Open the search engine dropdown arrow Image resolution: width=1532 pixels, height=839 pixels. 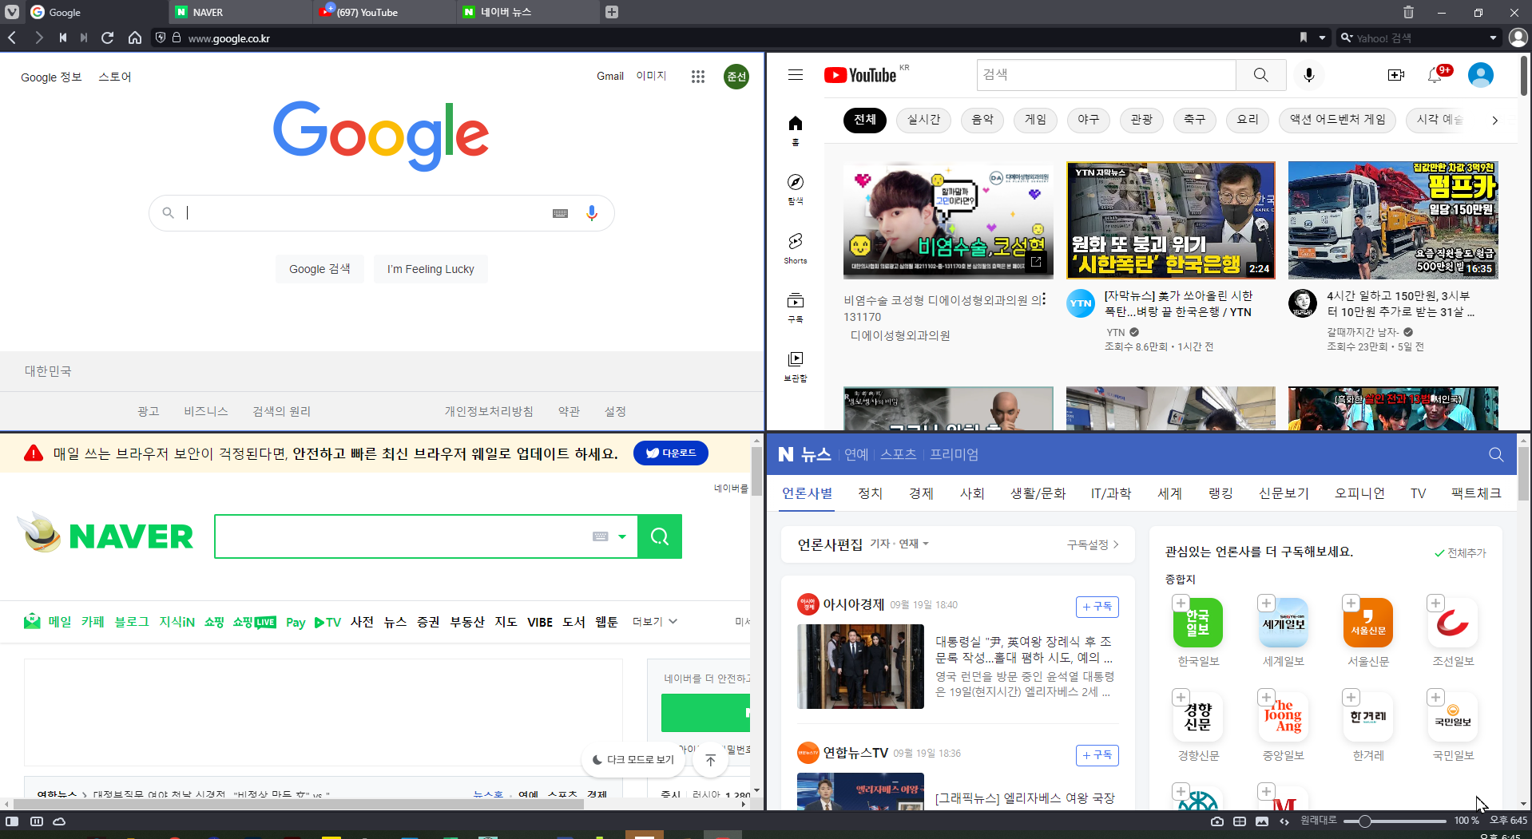[1493, 38]
